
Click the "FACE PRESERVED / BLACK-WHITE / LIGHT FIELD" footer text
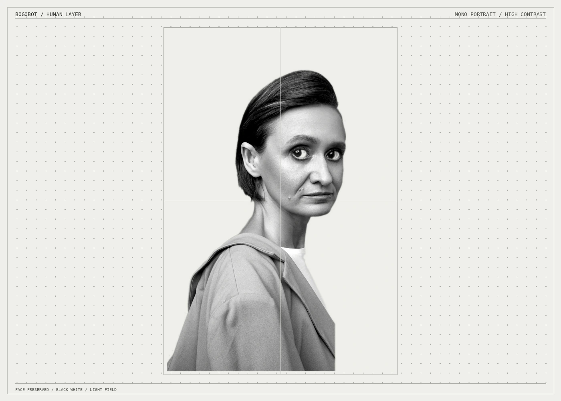[x=66, y=390]
